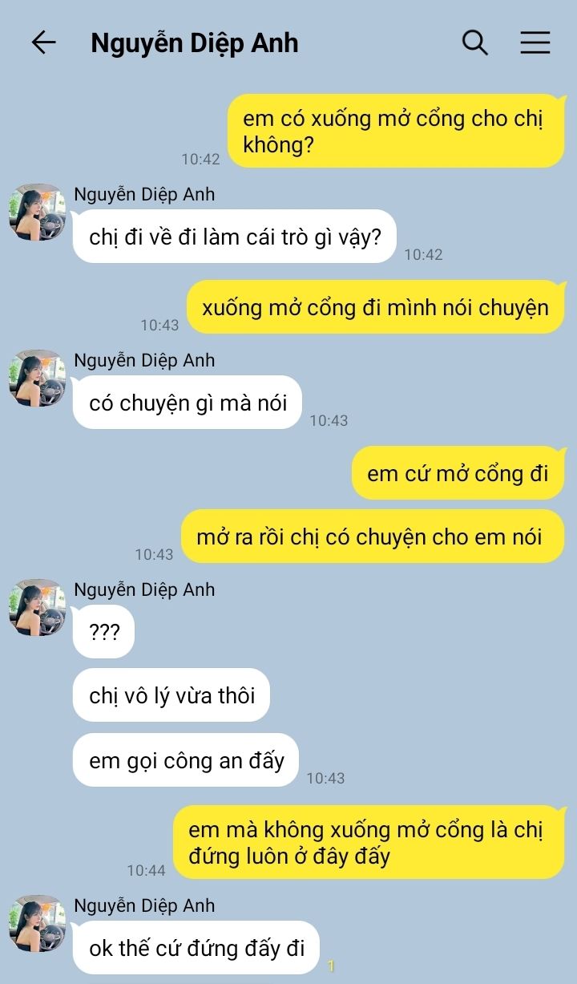
Task: Tap the chat title Nguyễn Diệp Anh
Action: (194, 43)
